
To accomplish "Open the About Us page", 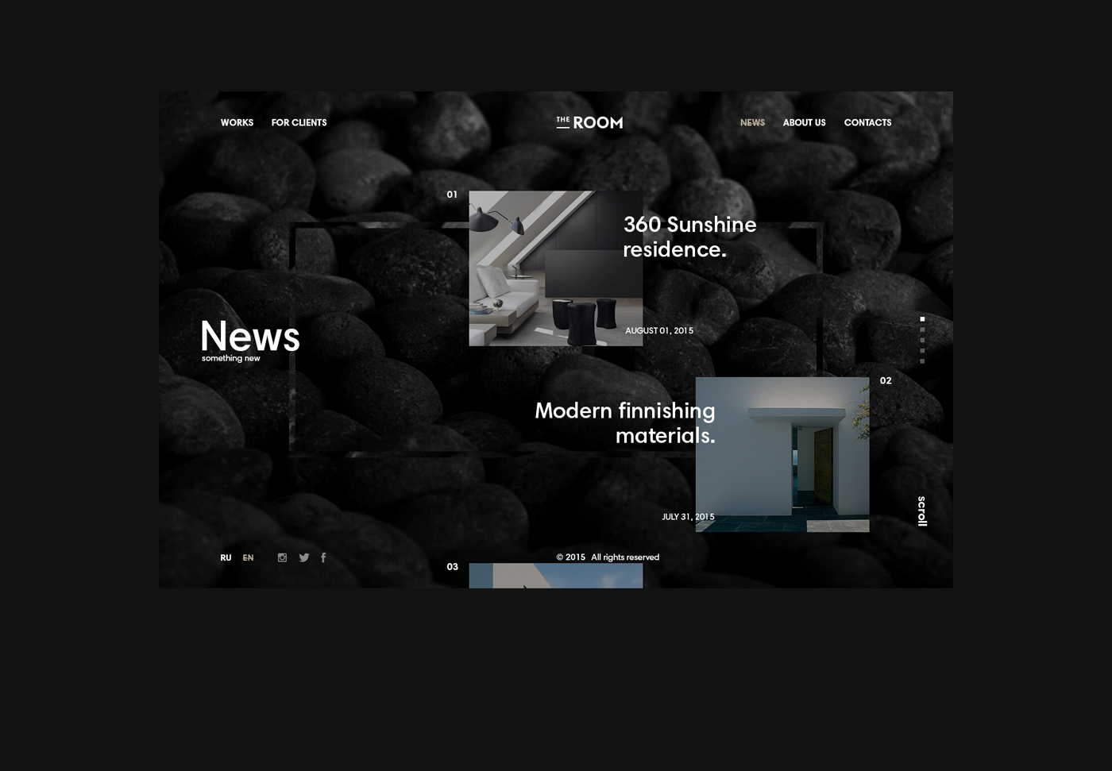I will click(804, 122).
